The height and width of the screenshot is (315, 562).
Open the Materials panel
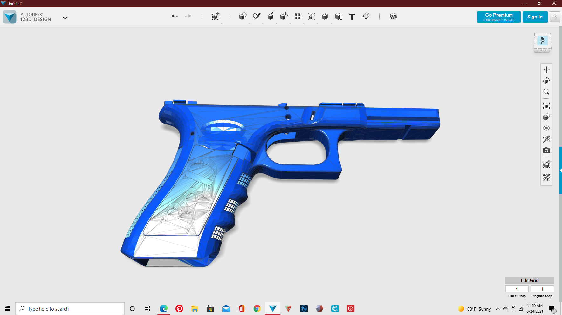[393, 17]
